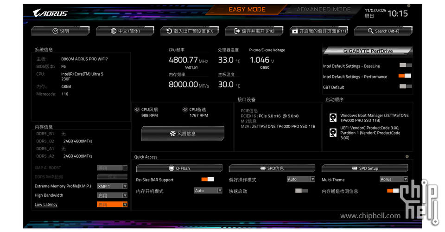Click the AORUS eagle logo
Screen dimensions: 445x232
click(x=50, y=13)
